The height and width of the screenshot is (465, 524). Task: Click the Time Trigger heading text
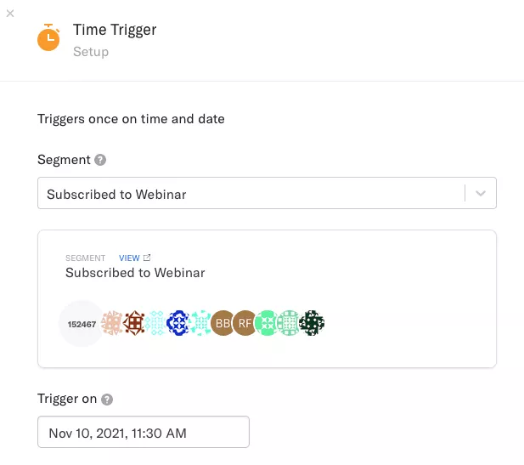pyautogui.click(x=115, y=30)
